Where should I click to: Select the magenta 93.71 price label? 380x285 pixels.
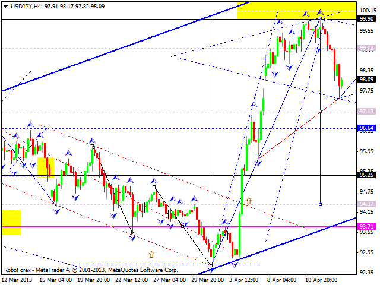(366, 226)
